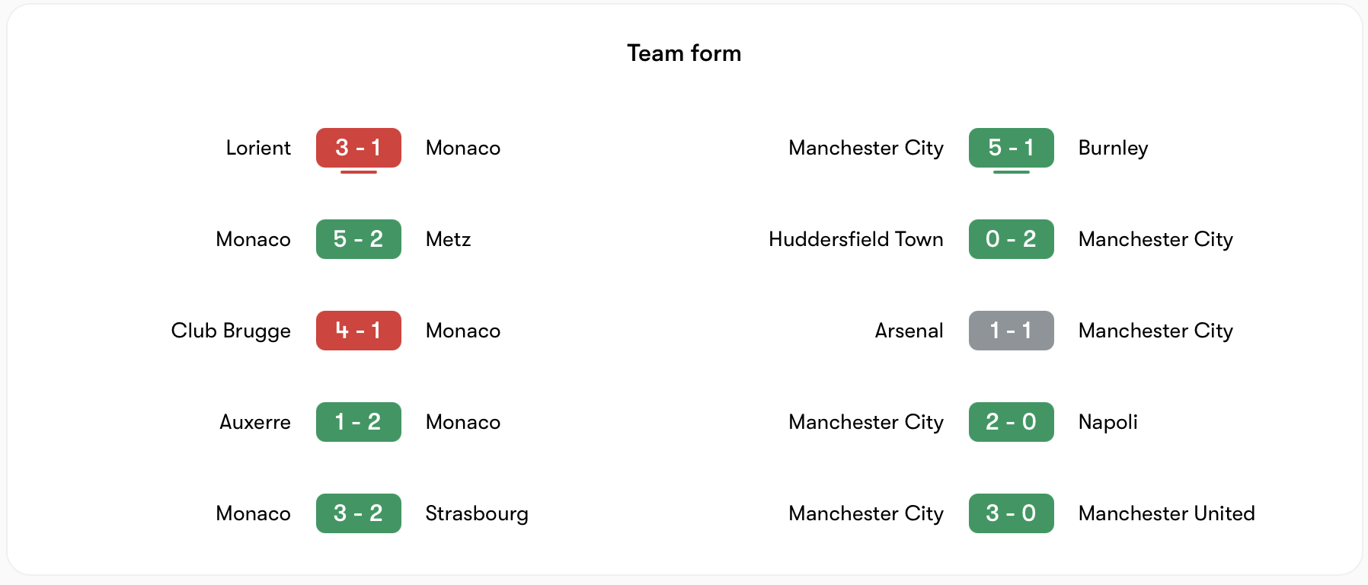1368x585 pixels.
Task: Open the 3 - 0 Manchester United score badge
Action: point(1011,513)
